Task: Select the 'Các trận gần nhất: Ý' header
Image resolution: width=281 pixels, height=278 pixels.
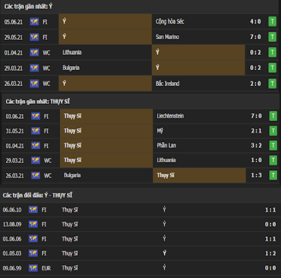Action: coord(28,7)
